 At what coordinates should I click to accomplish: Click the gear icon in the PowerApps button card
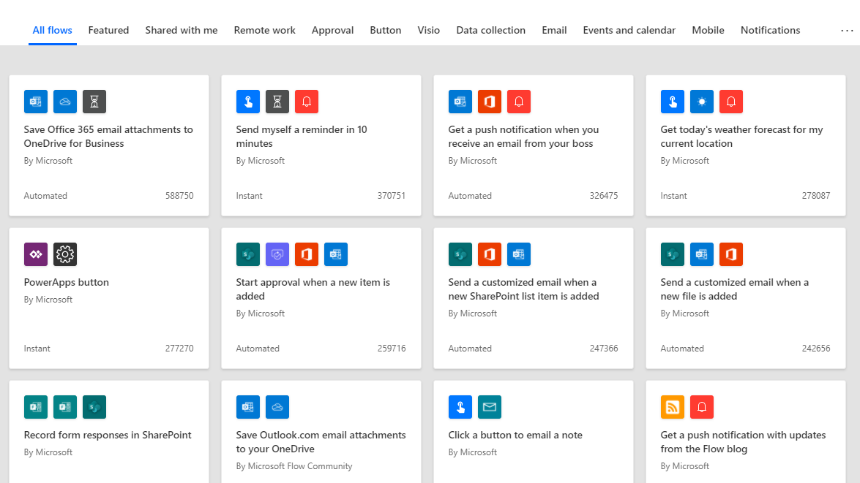click(x=65, y=254)
